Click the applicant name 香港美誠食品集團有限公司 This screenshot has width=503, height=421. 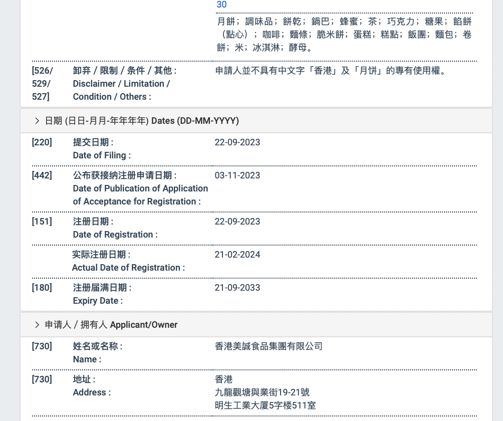click(269, 346)
